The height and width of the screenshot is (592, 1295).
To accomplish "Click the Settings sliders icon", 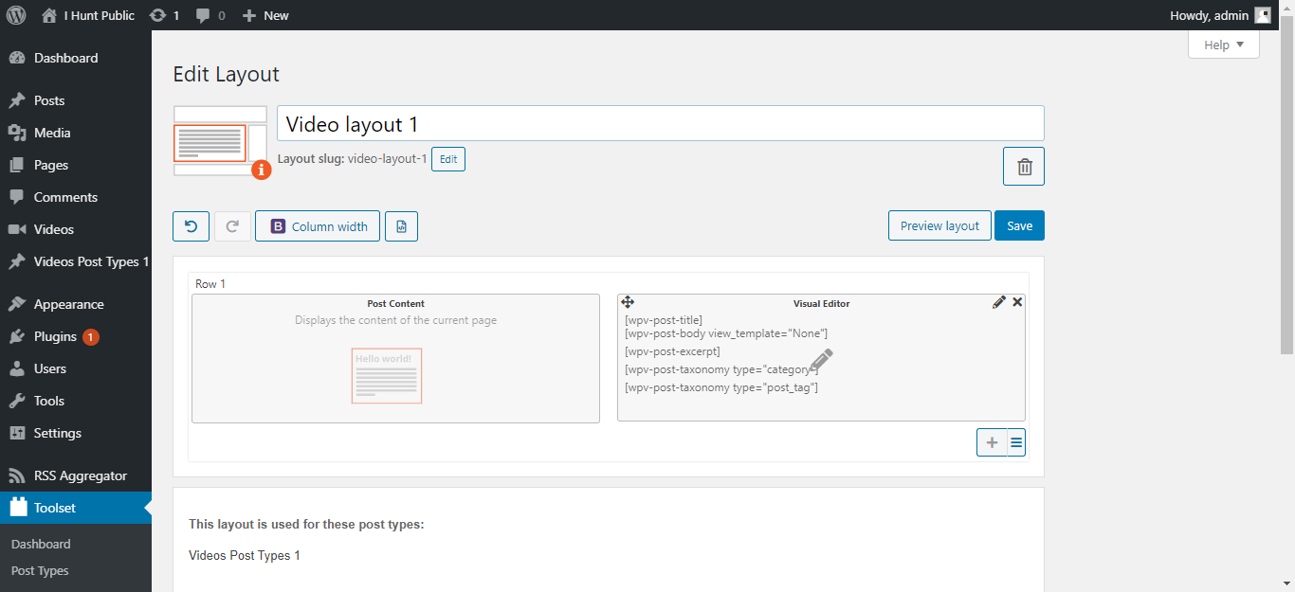I will (17, 433).
